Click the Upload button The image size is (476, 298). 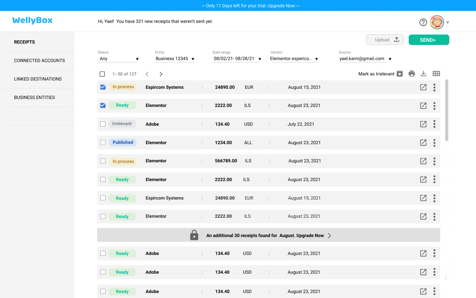click(385, 40)
